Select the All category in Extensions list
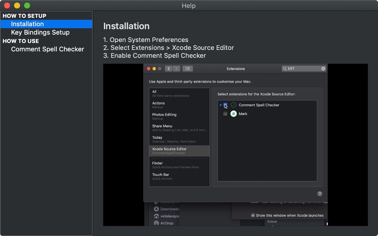The height and width of the screenshot is (236, 378). pyautogui.click(x=179, y=93)
